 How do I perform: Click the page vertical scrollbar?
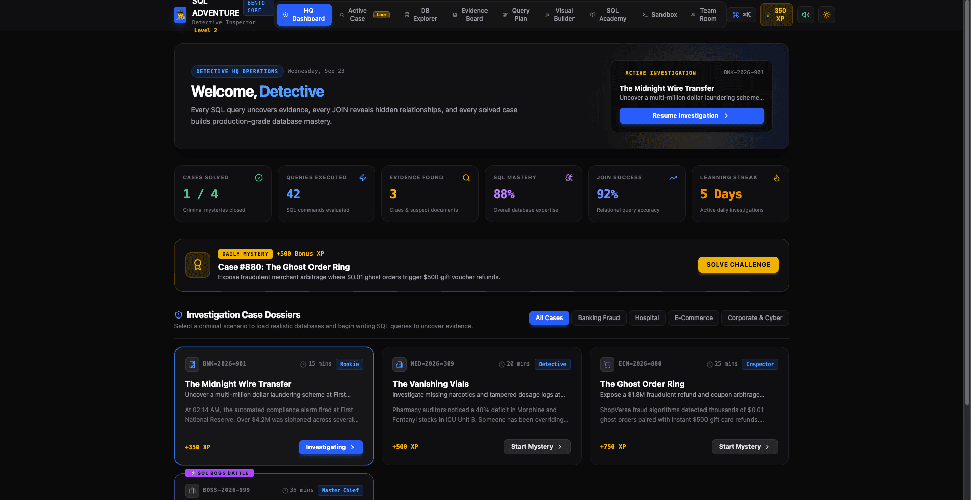coord(967,202)
